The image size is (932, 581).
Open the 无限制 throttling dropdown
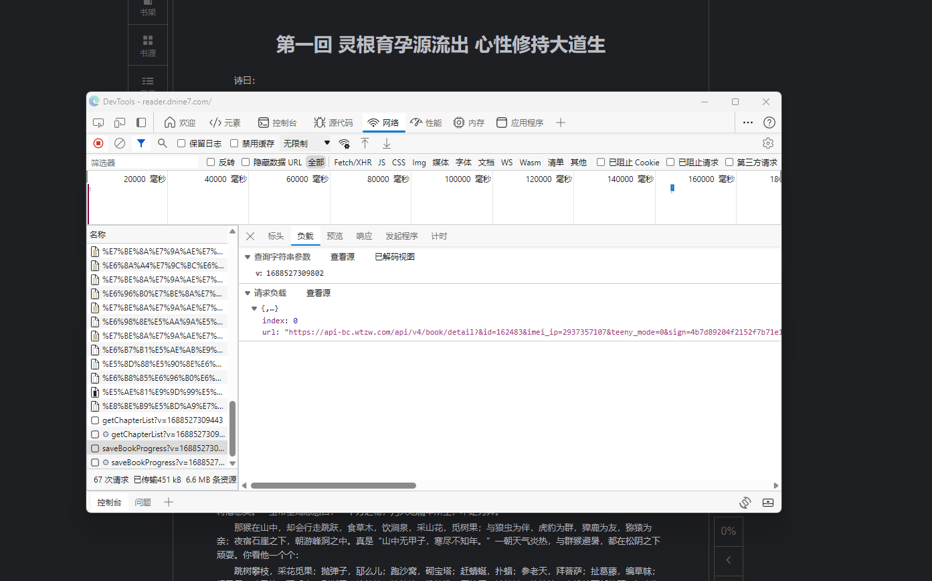pyautogui.click(x=304, y=143)
